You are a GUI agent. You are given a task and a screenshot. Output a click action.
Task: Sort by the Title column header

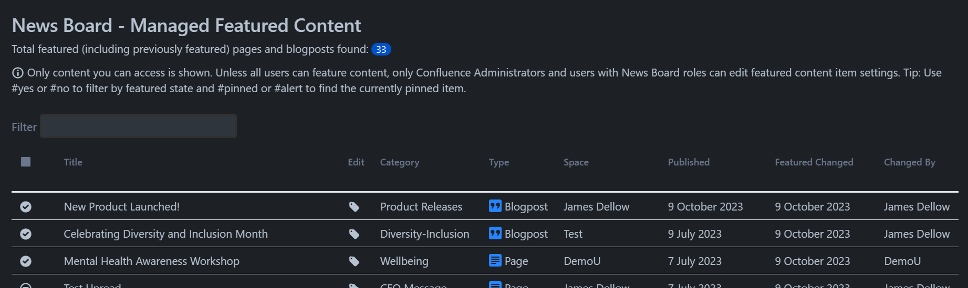coord(73,162)
